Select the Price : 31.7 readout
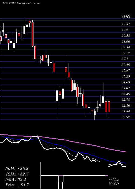 point(17,185)
